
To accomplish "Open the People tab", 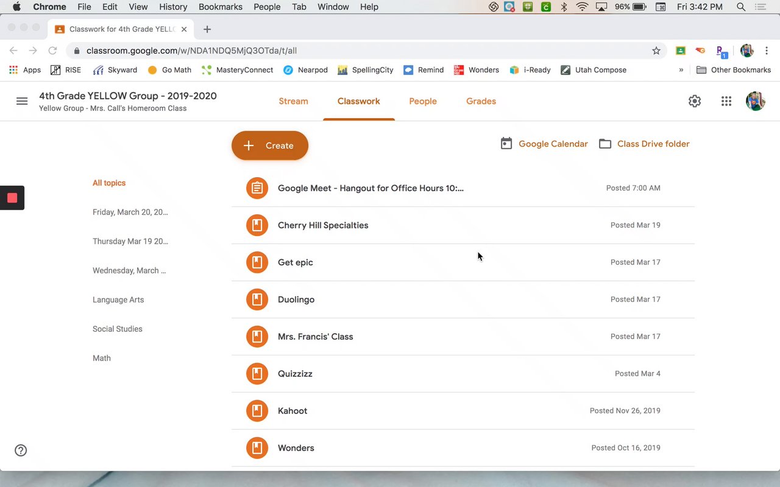I will click(x=423, y=101).
